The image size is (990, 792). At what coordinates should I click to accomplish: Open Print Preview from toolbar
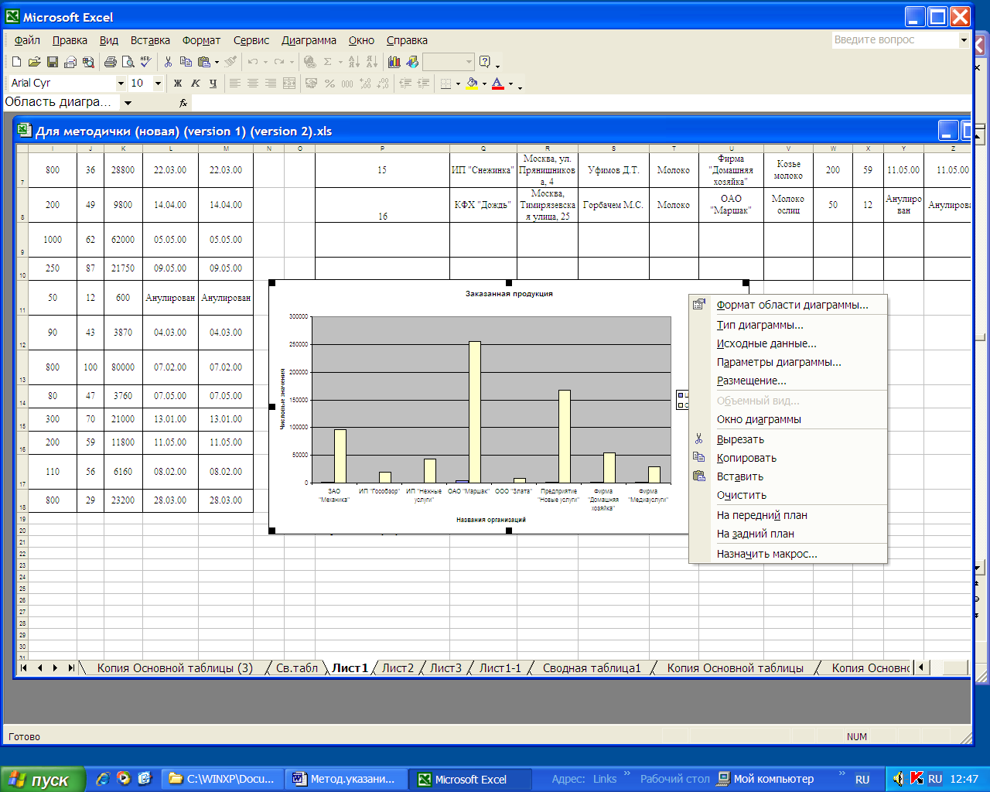(x=128, y=62)
